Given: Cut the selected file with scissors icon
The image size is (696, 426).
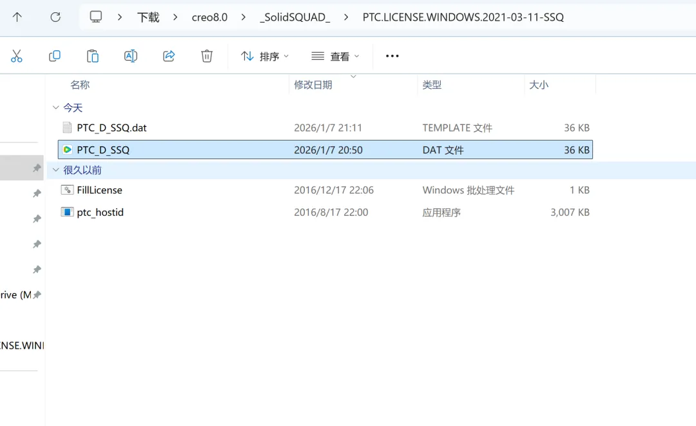Looking at the screenshot, I should point(16,56).
